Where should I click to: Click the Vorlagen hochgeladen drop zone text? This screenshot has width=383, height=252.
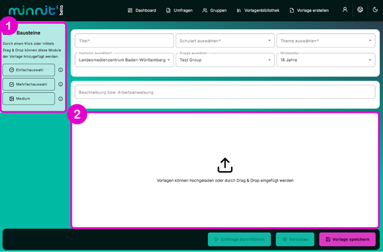coord(225,181)
